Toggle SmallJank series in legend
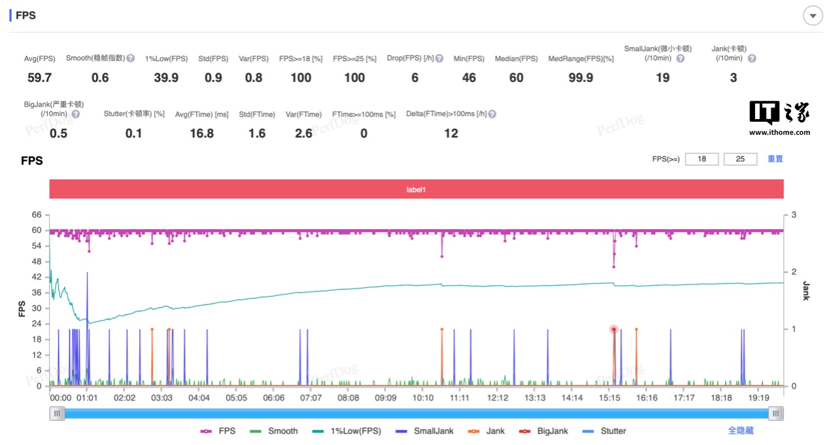Viewport: 829px width, 445px height. point(425,431)
